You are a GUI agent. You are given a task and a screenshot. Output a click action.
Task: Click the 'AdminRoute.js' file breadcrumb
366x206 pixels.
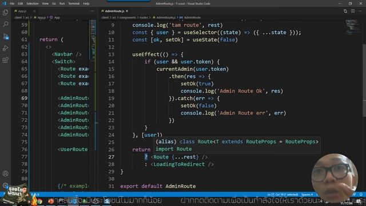point(166,18)
